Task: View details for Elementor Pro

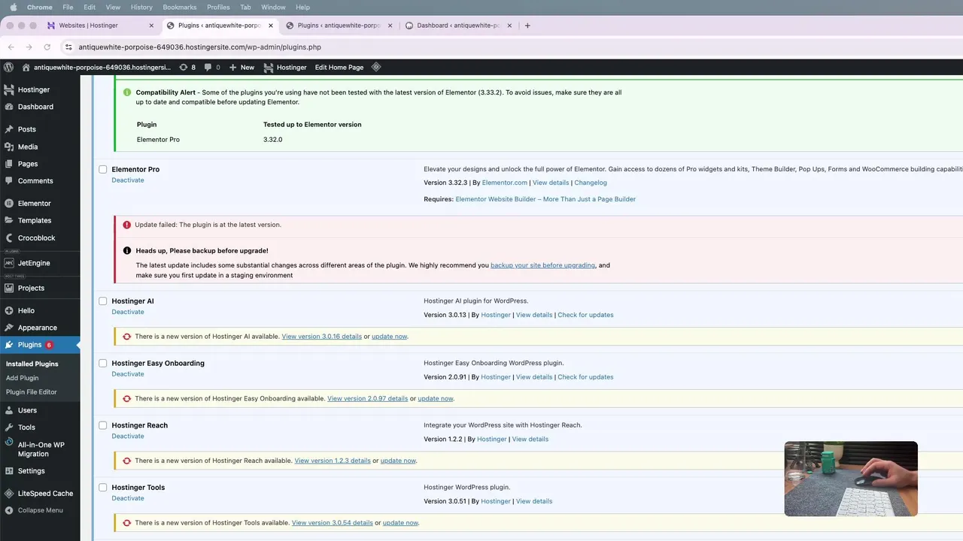Action: pyautogui.click(x=551, y=183)
